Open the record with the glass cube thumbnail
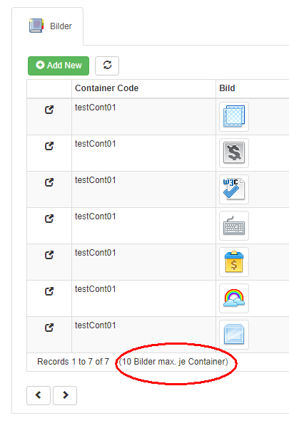The image size is (289, 423). click(x=49, y=328)
